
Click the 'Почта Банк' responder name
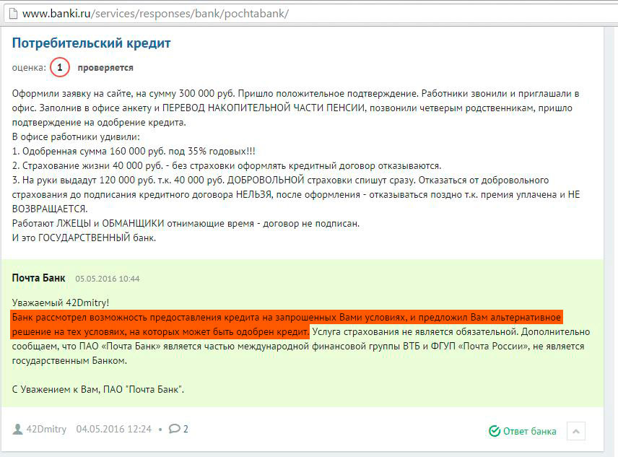point(39,278)
